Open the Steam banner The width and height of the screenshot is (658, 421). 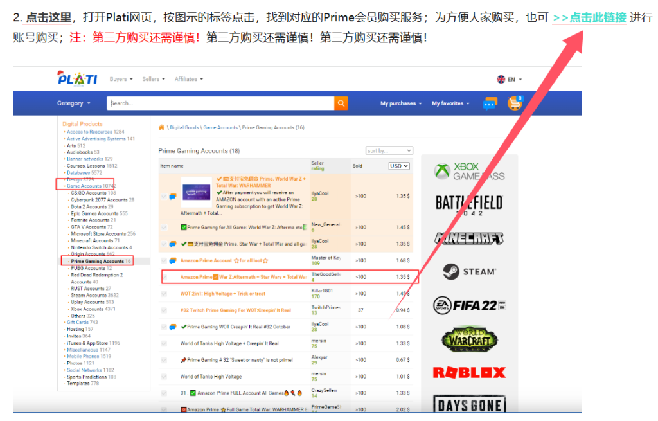(469, 272)
